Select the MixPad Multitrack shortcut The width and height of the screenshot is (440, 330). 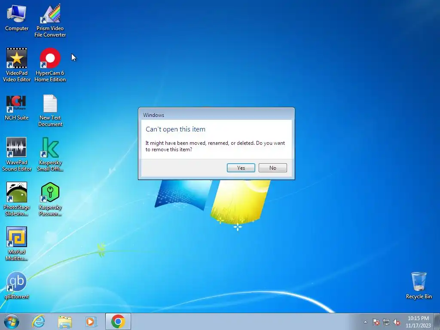tap(17, 244)
